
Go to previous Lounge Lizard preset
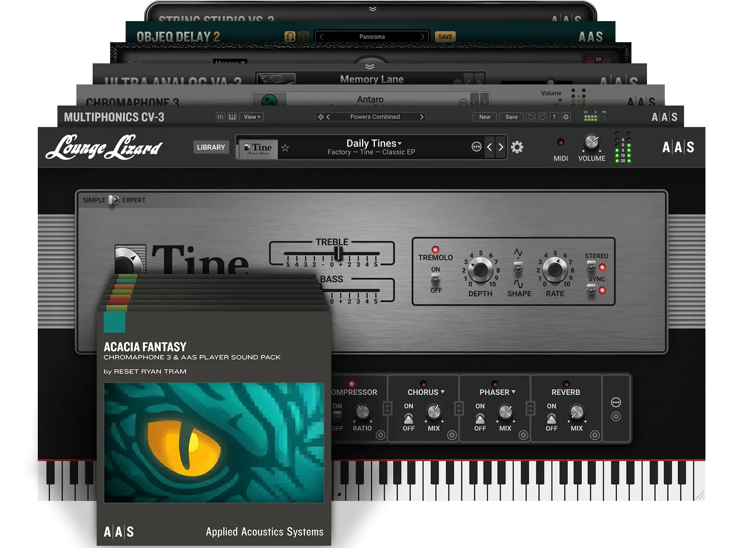[490, 147]
